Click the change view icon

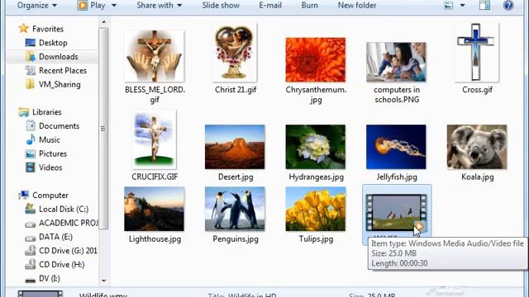coord(448,6)
